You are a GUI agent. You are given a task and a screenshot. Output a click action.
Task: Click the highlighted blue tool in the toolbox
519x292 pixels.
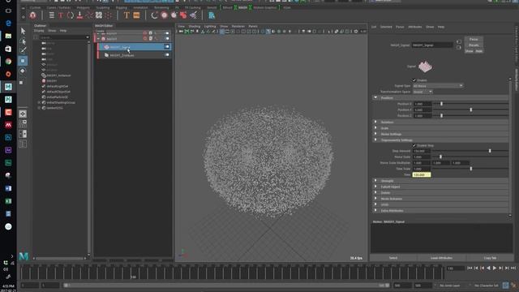(x=23, y=61)
